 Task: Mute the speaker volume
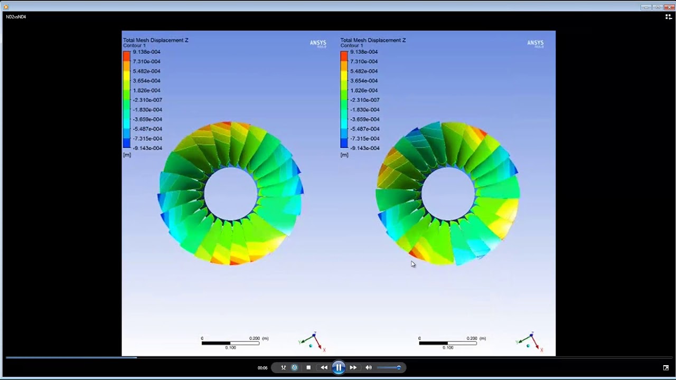[369, 367]
